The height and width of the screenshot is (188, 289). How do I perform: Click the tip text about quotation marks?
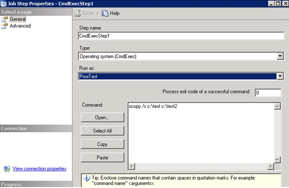[x=174, y=181]
